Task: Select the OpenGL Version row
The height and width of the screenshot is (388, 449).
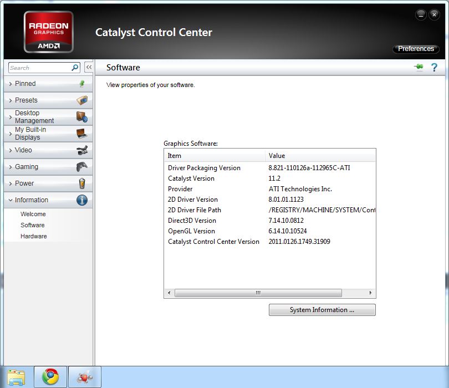Action: pos(270,231)
